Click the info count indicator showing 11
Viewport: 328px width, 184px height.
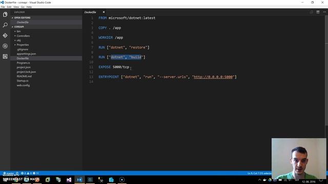coord(36,173)
